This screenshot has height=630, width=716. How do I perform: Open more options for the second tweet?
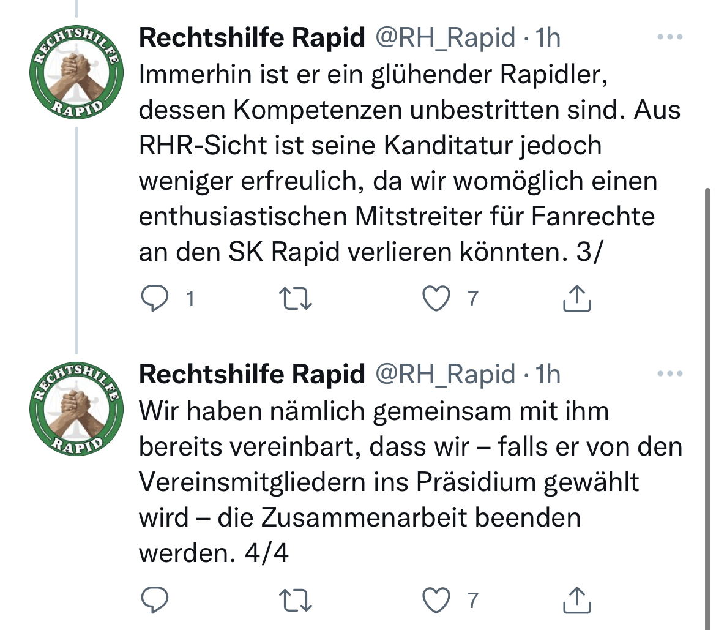pyautogui.click(x=670, y=373)
